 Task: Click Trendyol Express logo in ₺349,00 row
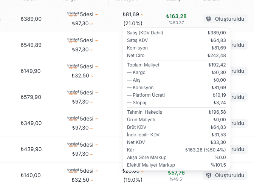tap(73, 119)
